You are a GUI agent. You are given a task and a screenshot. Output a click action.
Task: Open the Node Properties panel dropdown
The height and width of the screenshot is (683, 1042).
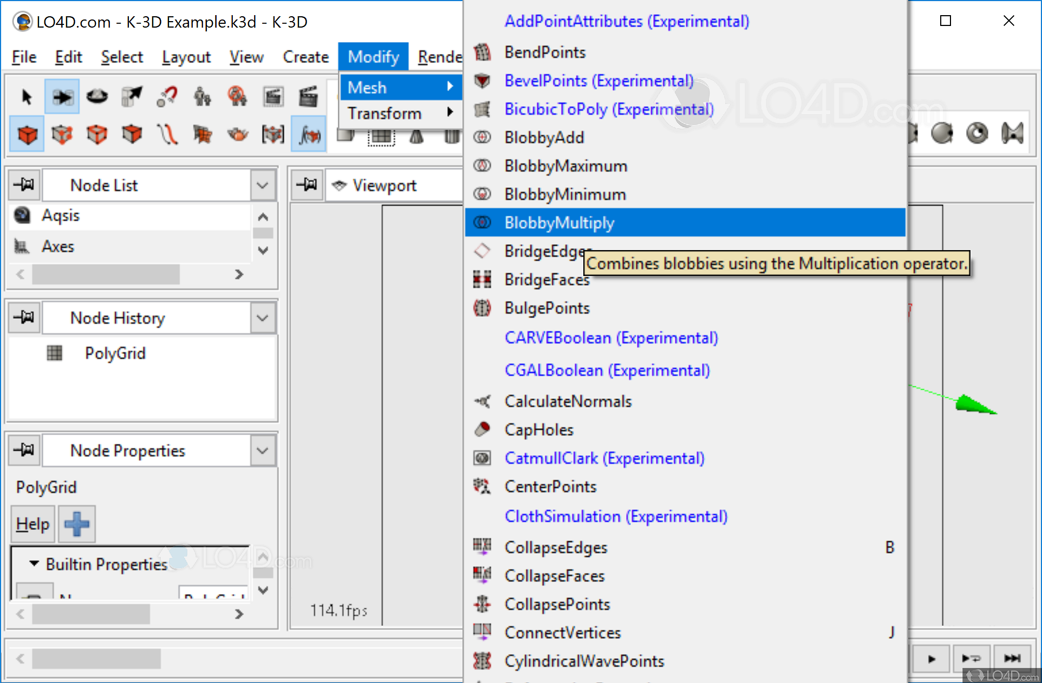263,450
